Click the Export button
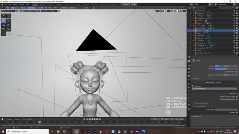 pyautogui.click(x=126, y=4)
